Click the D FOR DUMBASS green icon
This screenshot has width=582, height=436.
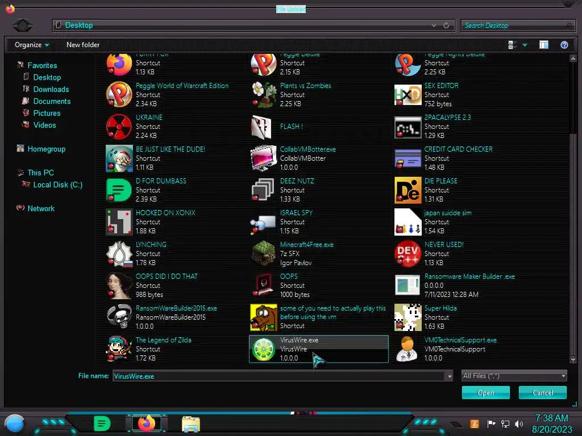point(119,190)
